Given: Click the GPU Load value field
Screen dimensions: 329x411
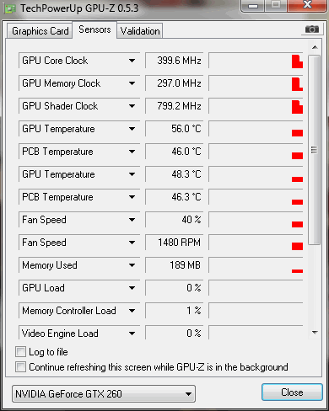Looking at the screenshot, I should pyautogui.click(x=175, y=288).
